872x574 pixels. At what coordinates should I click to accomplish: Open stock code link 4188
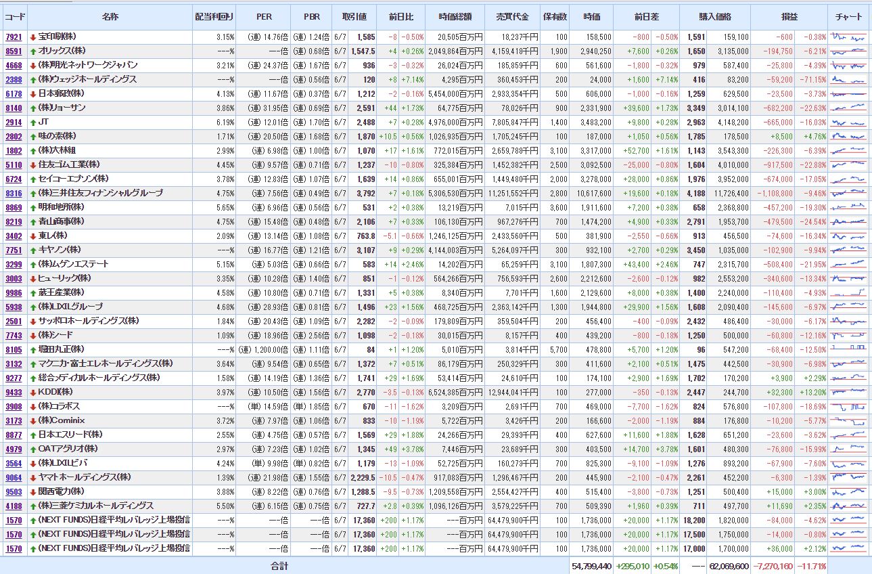pyautogui.click(x=14, y=506)
